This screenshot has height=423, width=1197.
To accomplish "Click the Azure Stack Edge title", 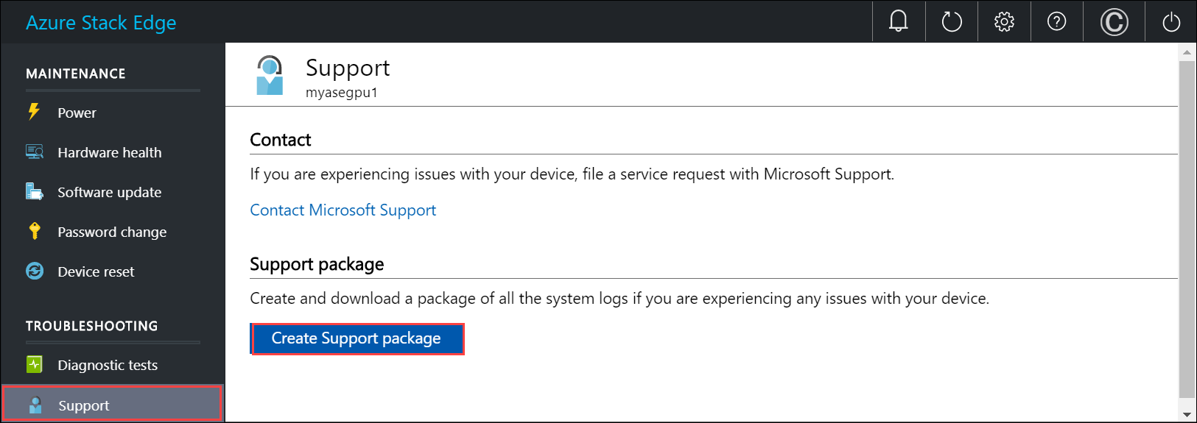I will 101,23.
